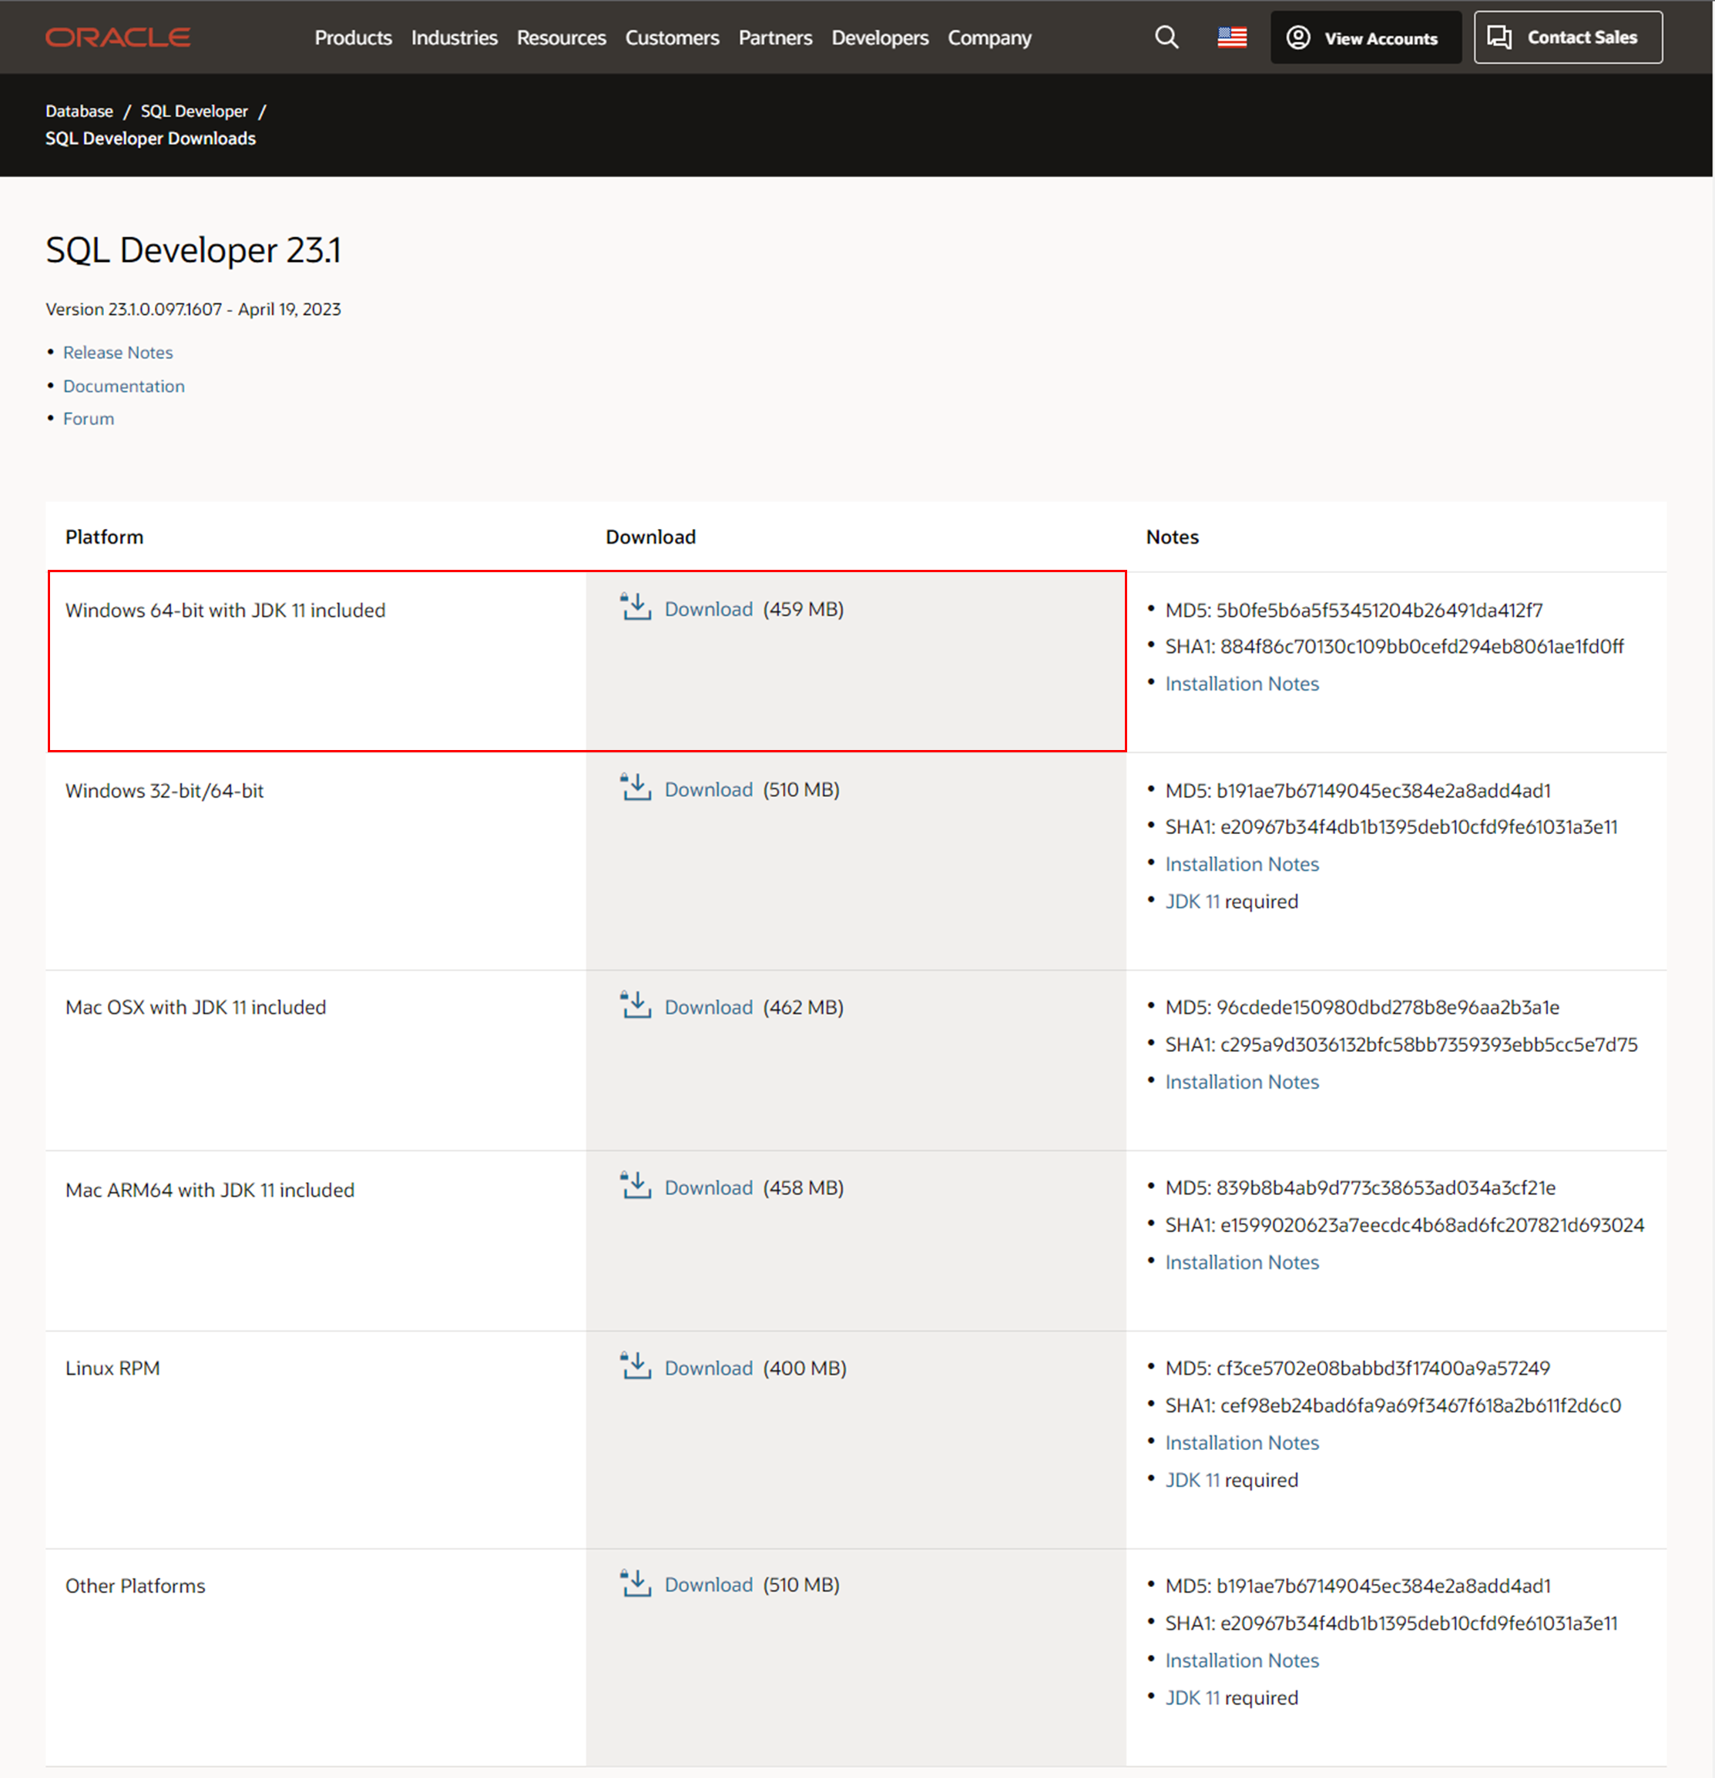Screen dimensions: 1715x1778
Task: Download Windows 64-bit with JDK 11 (459 MB)
Action: point(708,608)
